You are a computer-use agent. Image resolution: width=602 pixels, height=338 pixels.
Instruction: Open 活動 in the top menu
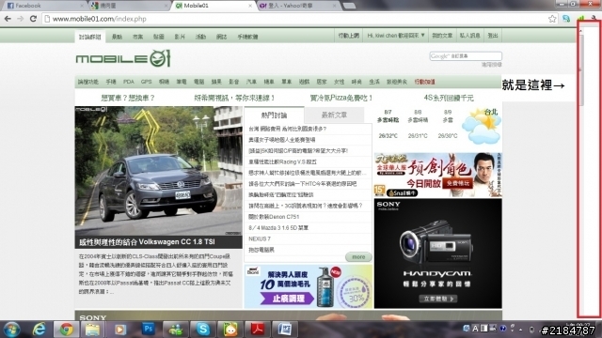coord(200,37)
